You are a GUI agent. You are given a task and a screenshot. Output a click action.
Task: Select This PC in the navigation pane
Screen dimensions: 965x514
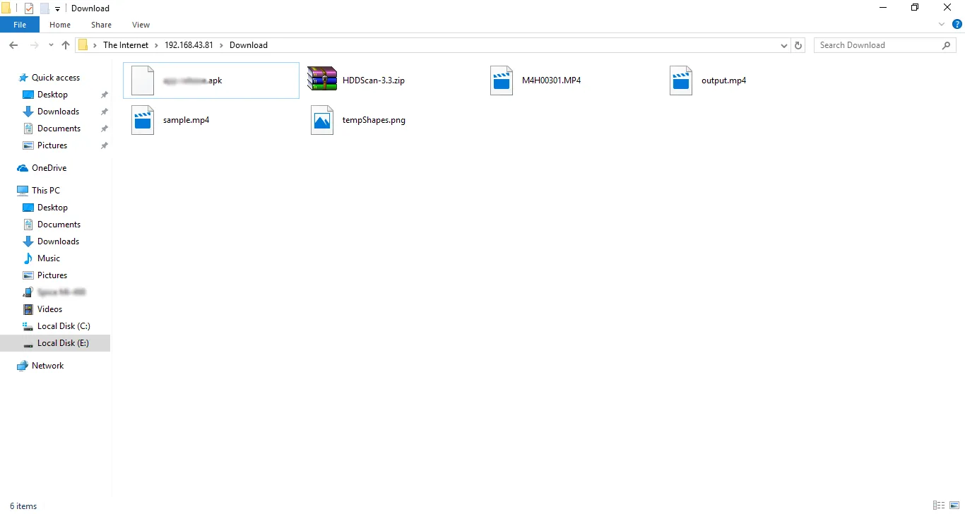click(39, 191)
